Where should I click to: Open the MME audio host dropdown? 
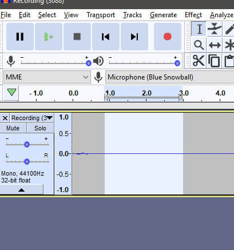47,77
